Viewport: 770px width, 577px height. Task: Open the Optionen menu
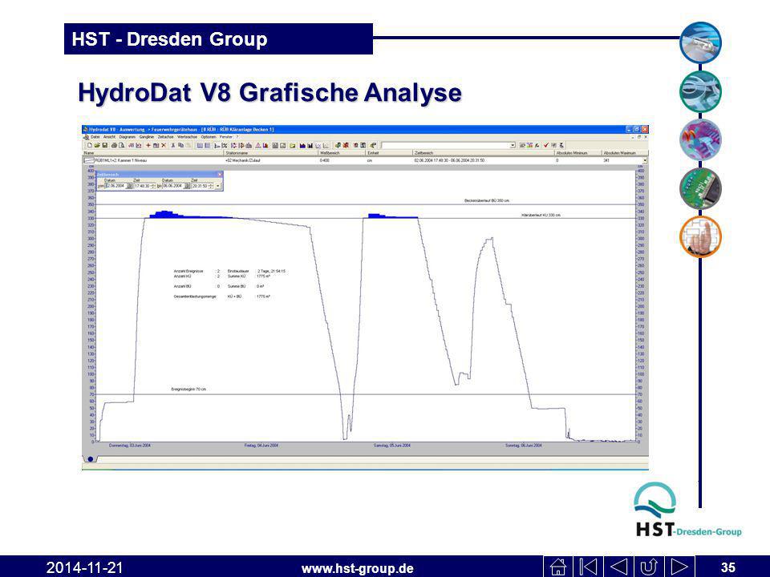[x=209, y=137]
